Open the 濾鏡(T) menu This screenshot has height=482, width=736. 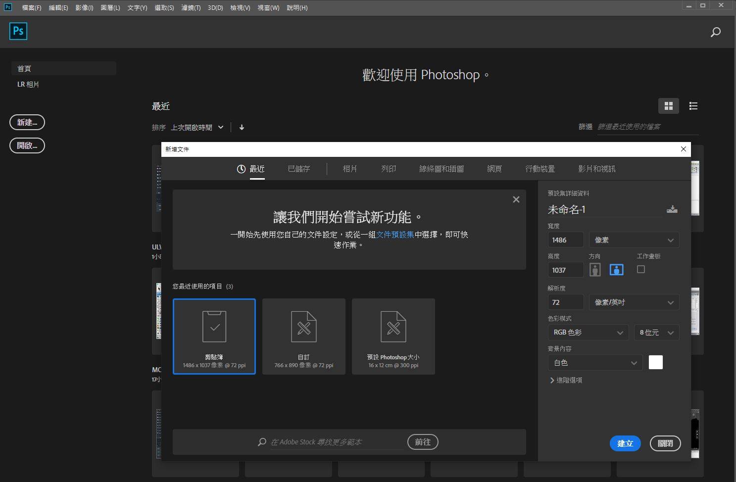191,7
